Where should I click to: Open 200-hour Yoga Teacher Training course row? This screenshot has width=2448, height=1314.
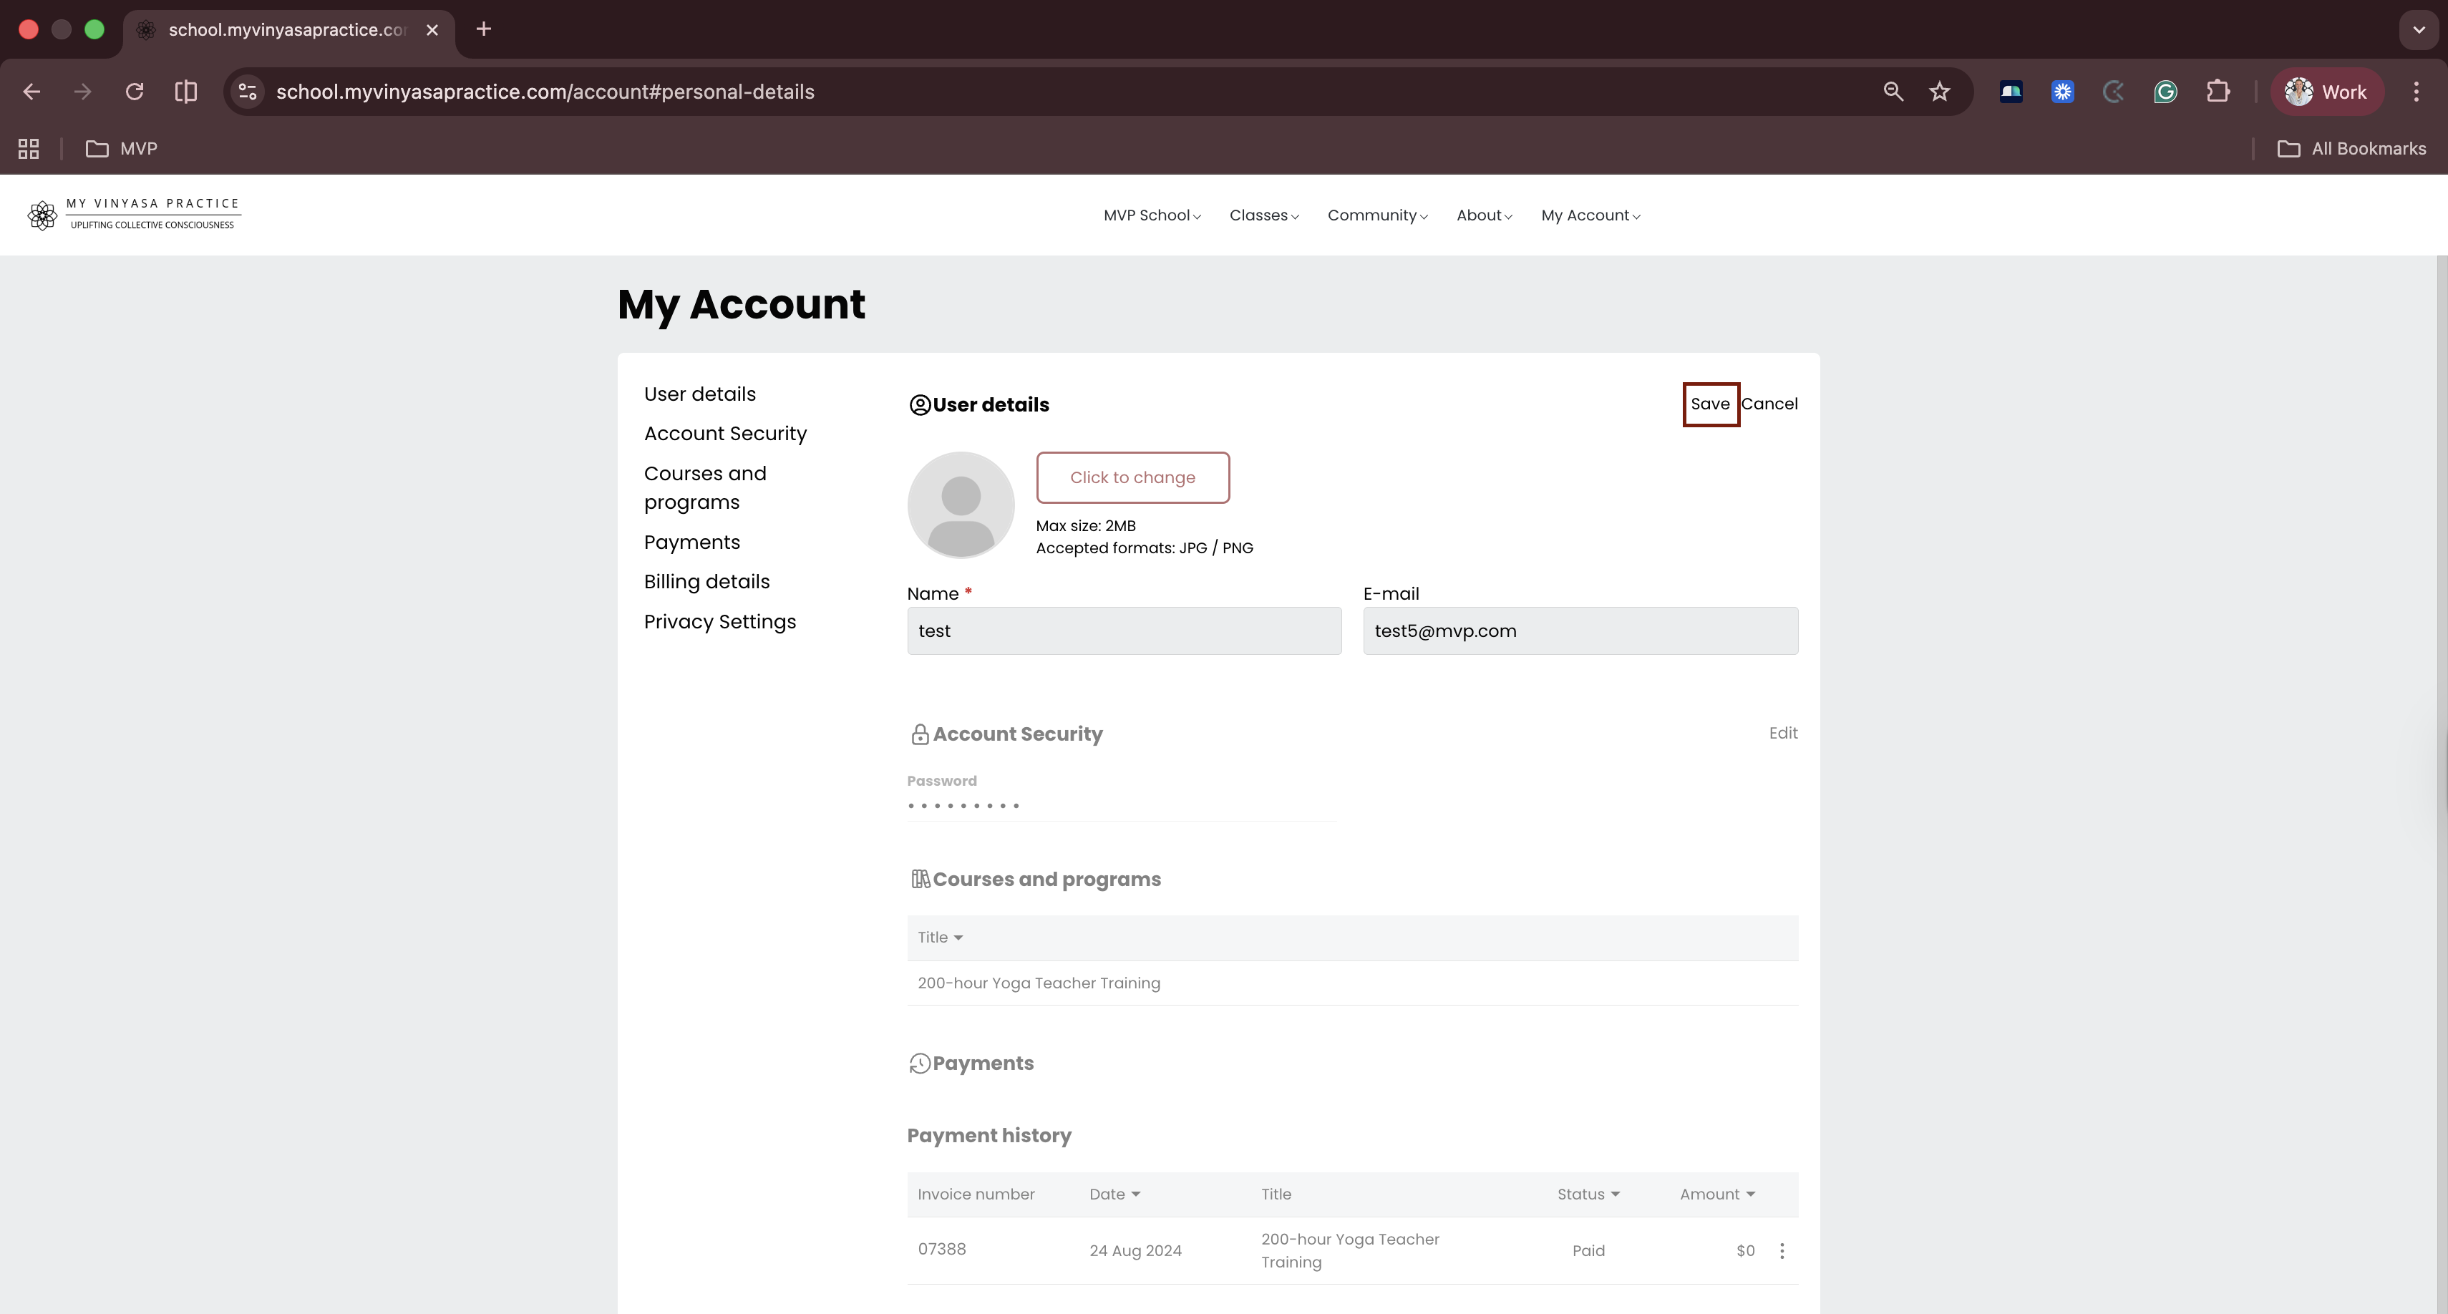click(x=1352, y=983)
